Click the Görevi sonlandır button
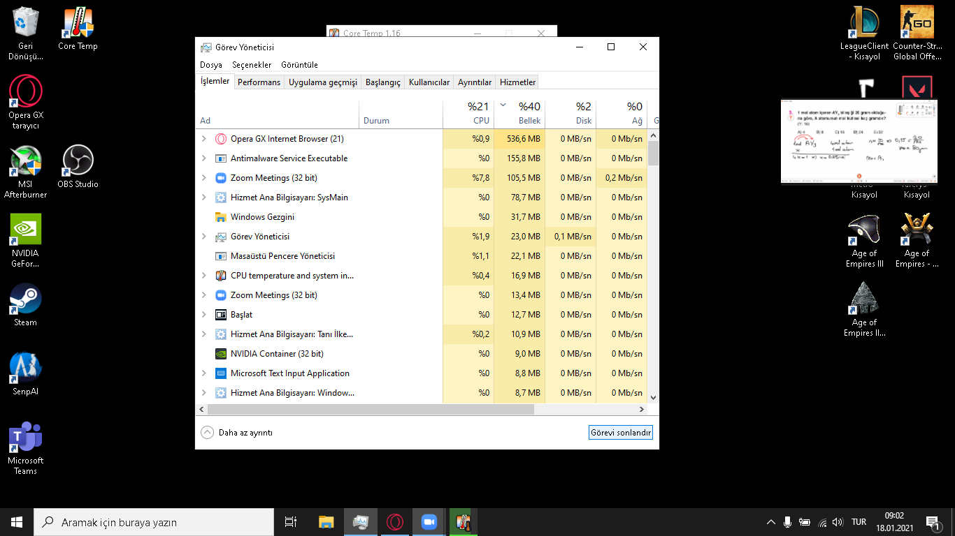 621,433
